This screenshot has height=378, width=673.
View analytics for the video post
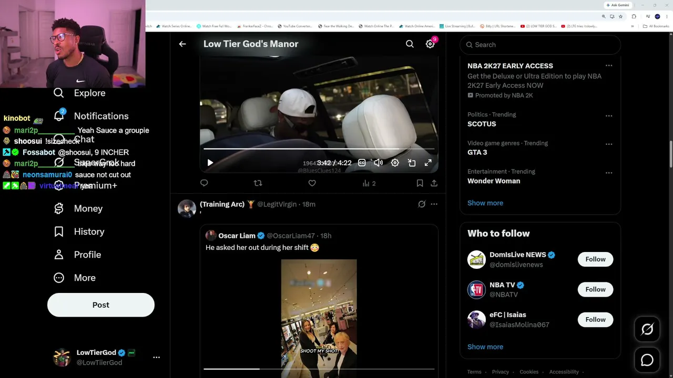click(369, 183)
